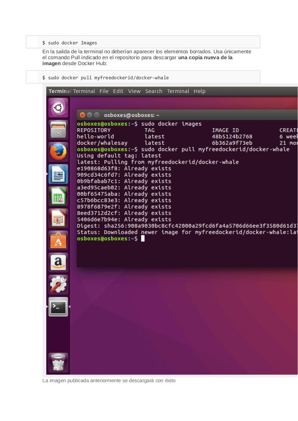The width and height of the screenshot is (298, 421).
Task: Open the Search menu
Action: coord(154,91)
